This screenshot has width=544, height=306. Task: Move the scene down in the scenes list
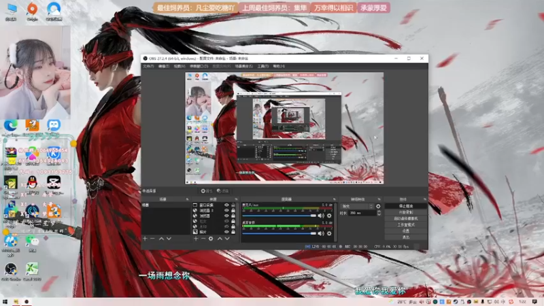[x=169, y=239]
